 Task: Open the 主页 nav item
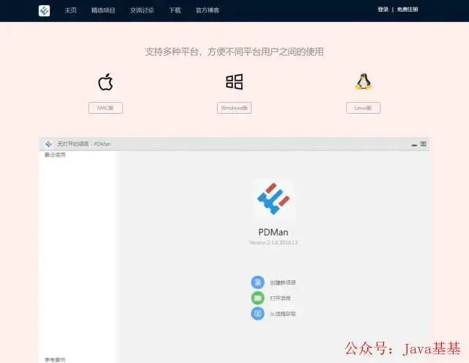[x=70, y=10]
